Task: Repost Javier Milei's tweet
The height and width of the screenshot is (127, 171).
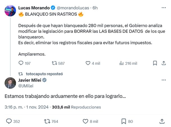Action: [x=47, y=121]
